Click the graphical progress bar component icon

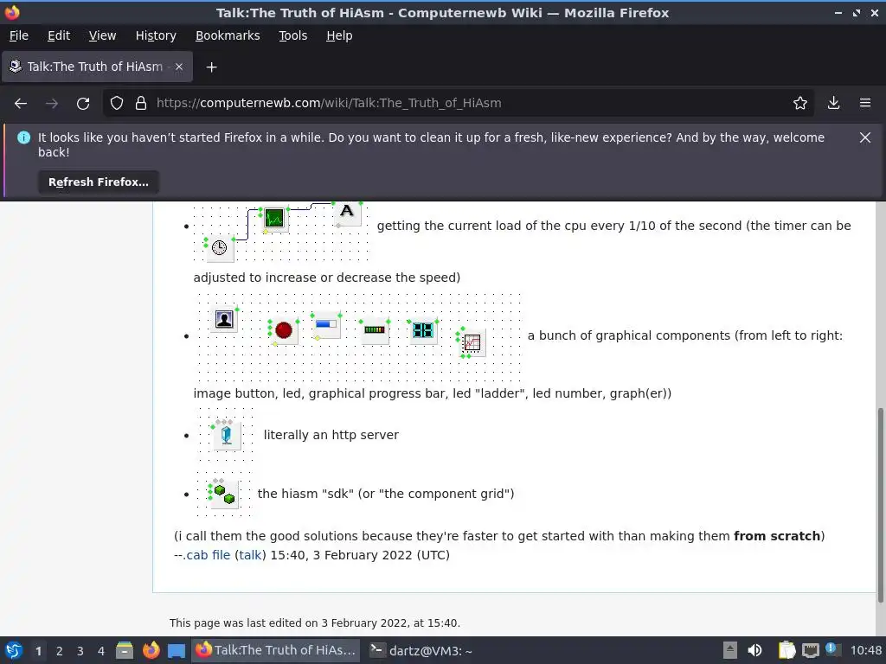[x=326, y=325]
